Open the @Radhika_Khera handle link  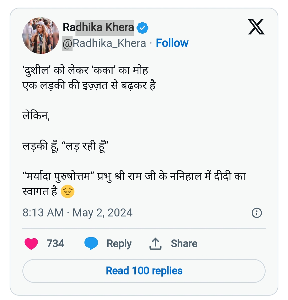point(104,43)
